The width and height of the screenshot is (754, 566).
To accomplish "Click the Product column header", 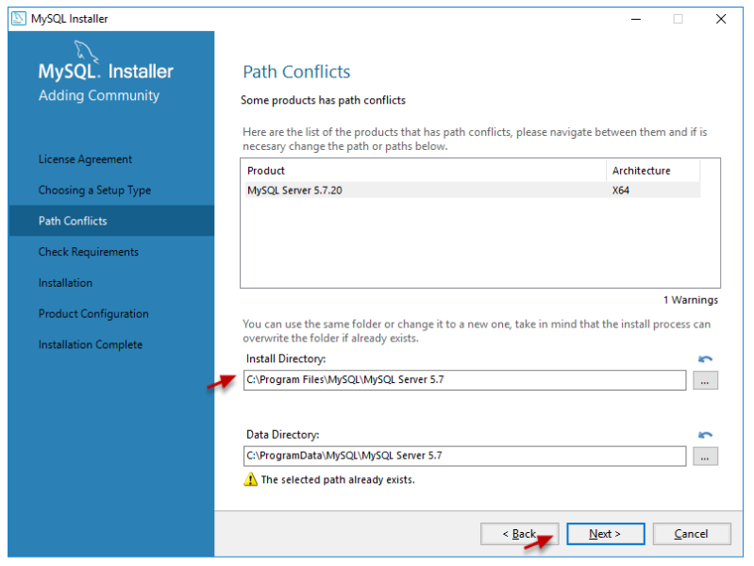I will [425, 171].
